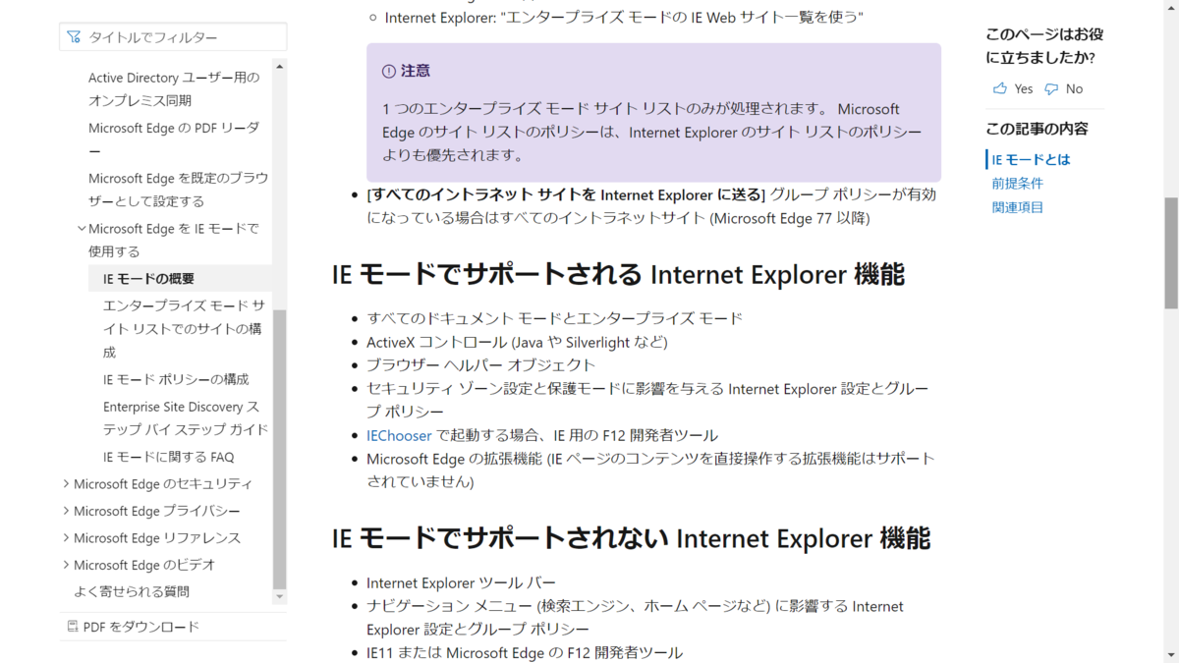Jump to the 前提条件 section
This screenshot has width=1179, height=663.
coord(1017,184)
